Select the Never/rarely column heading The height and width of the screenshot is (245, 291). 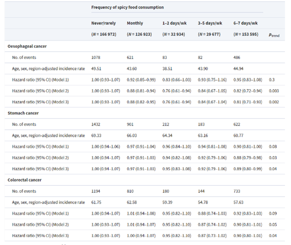(x=103, y=23)
